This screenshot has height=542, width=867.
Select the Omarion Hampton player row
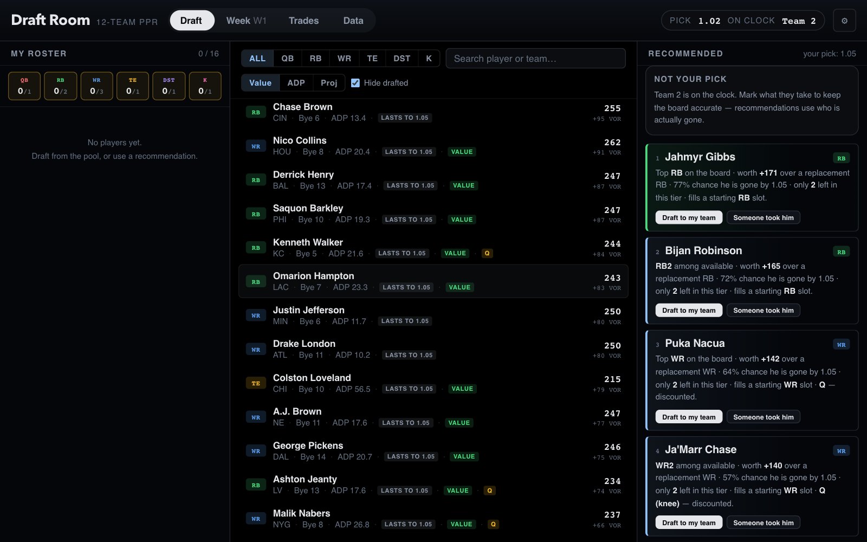(x=433, y=281)
